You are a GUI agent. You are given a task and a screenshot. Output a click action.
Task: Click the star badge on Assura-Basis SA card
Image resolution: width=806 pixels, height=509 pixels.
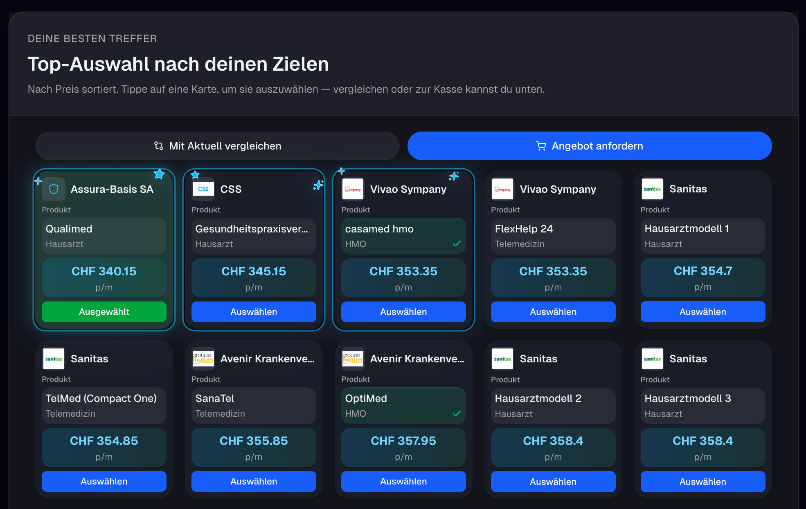(159, 174)
